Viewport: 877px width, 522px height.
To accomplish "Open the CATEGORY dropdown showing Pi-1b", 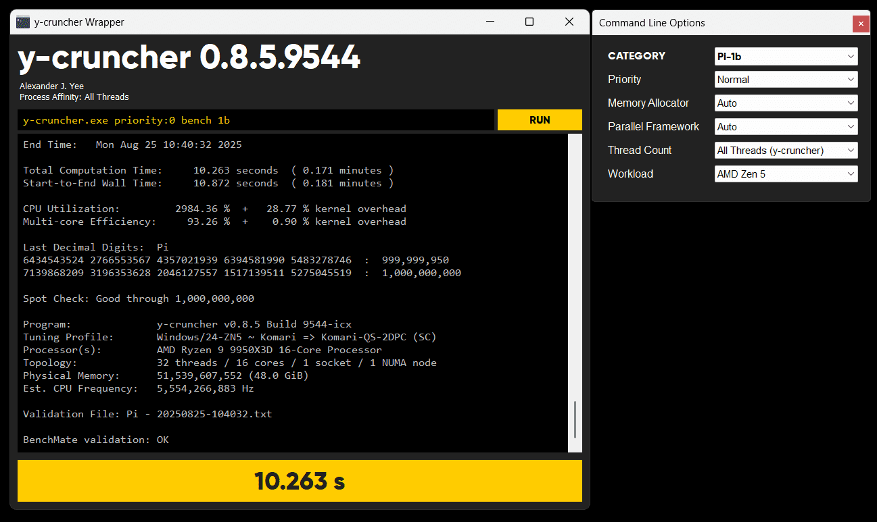I will [786, 57].
